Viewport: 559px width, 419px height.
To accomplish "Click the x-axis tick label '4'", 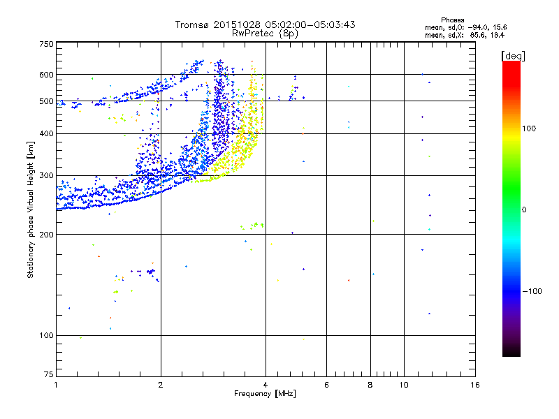I will pyautogui.click(x=266, y=385).
